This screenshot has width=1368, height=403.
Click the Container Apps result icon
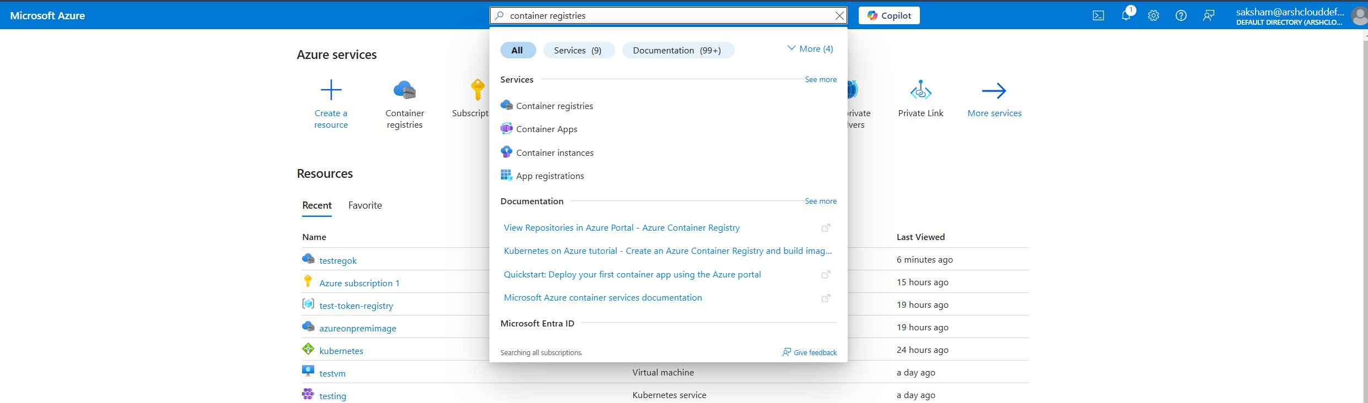[x=506, y=128]
